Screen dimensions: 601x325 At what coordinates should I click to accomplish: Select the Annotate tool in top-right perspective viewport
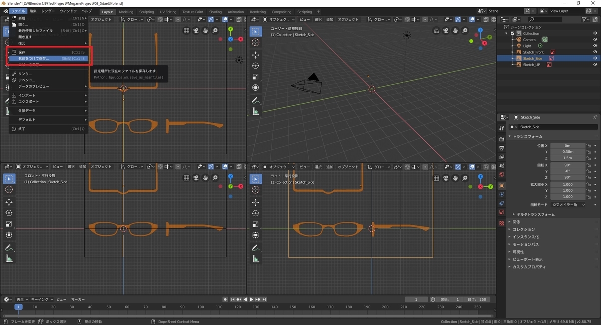click(x=256, y=100)
